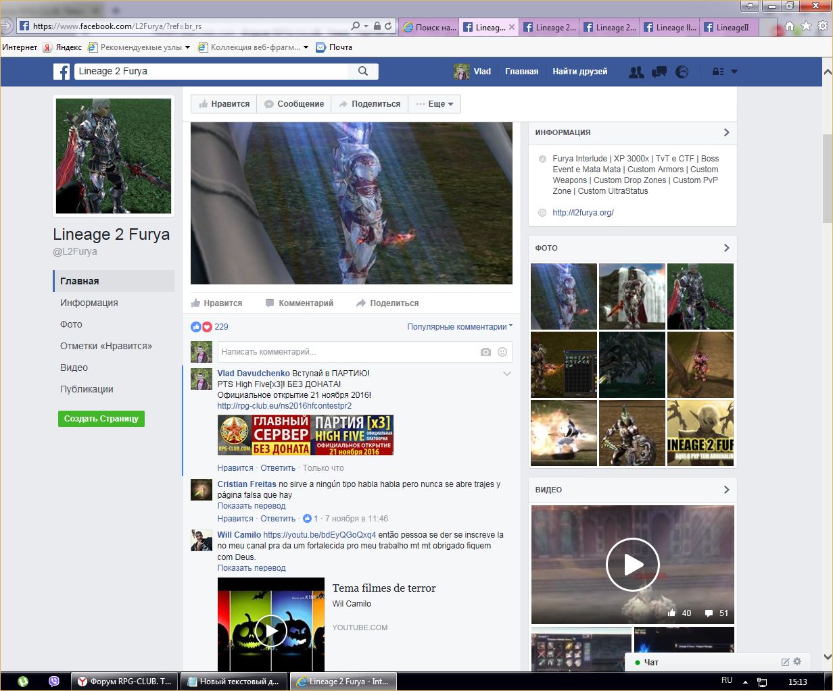
Task: Open the privacy shortcuts lock icon
Action: [x=718, y=72]
